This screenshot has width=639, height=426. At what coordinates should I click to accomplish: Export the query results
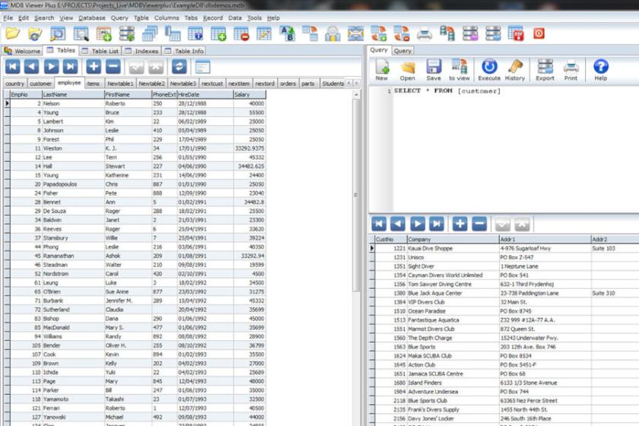(545, 70)
